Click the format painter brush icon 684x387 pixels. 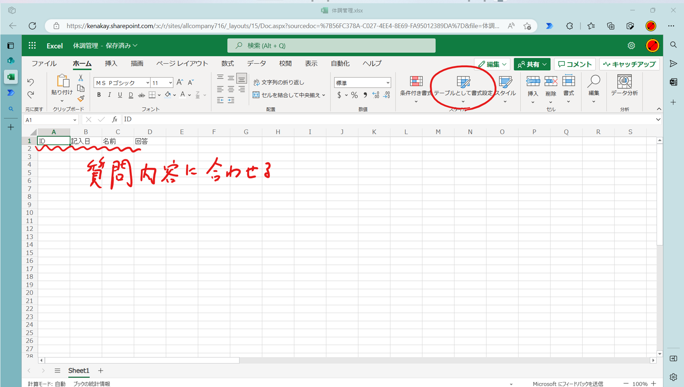[x=81, y=99]
